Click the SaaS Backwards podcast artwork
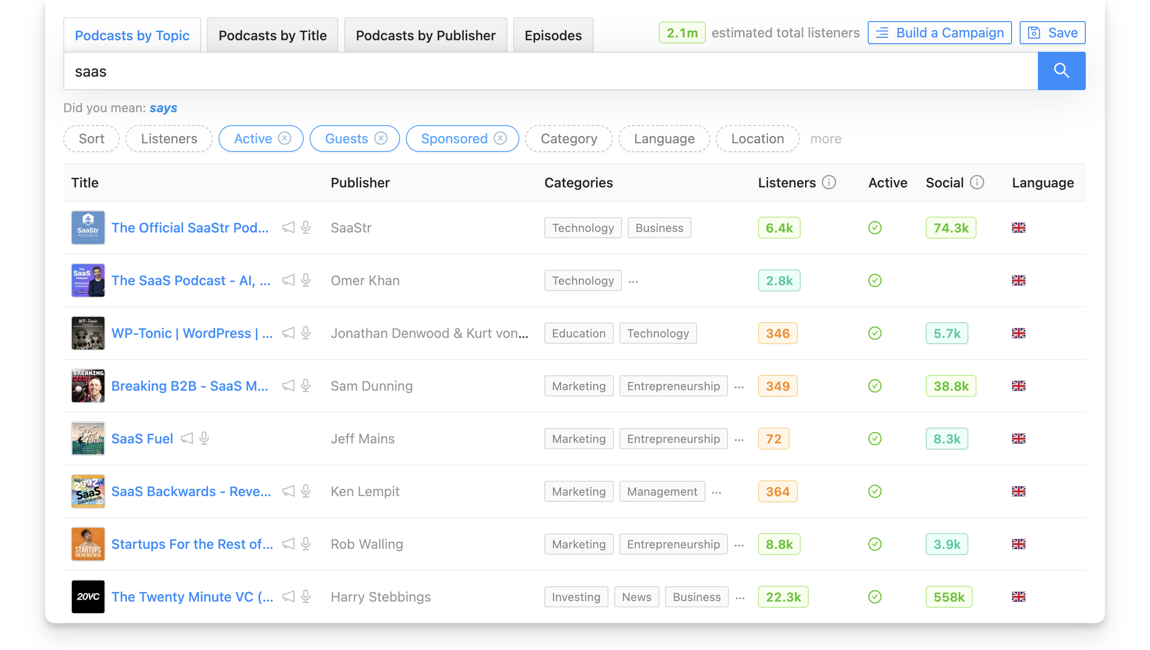This screenshot has width=1150, height=650. pos(88,491)
